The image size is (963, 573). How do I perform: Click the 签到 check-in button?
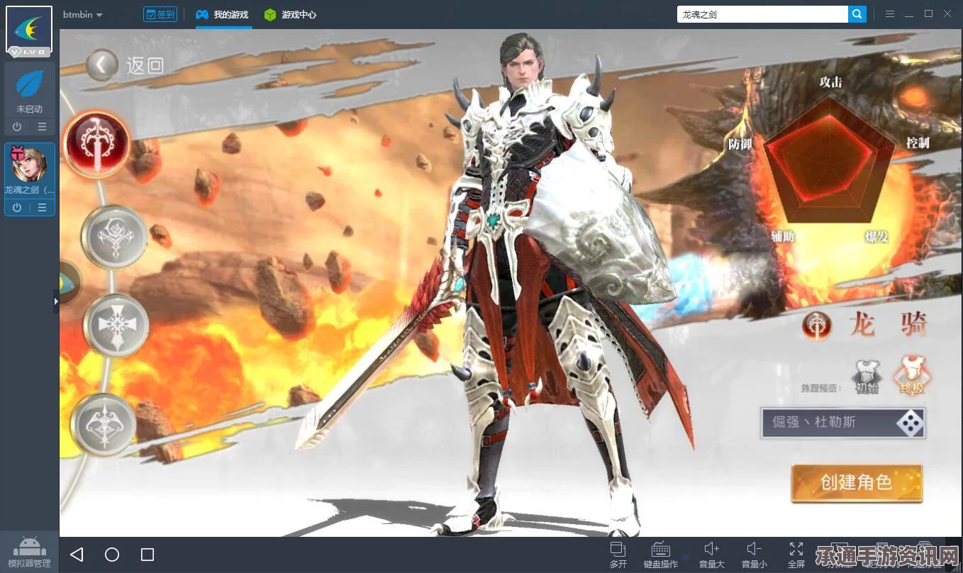(x=160, y=14)
